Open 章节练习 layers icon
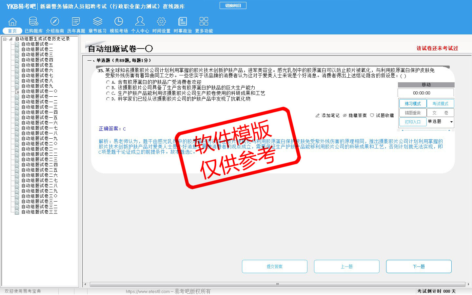 click(x=97, y=22)
